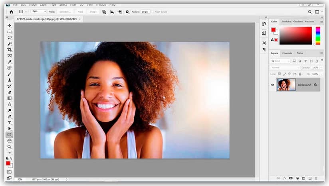Viewport: 329px width, 186px height.
Task: Select the Move tool
Action: tap(10, 25)
